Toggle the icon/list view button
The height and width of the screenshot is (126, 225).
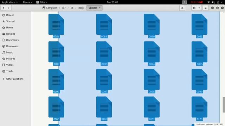point(194,8)
